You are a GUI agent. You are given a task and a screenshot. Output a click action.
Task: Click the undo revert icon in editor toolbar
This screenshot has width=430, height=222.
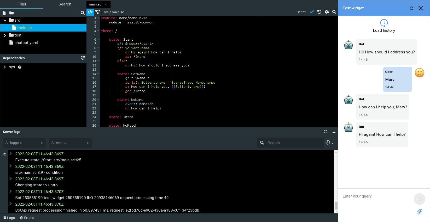pyautogui.click(x=319, y=12)
